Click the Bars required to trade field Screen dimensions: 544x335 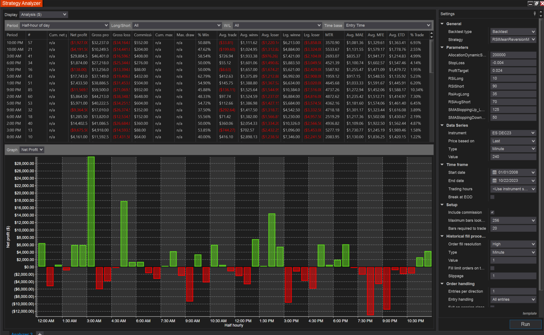point(513,228)
